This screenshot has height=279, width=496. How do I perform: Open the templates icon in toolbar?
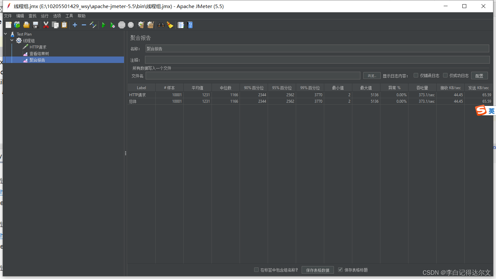(x=17, y=25)
